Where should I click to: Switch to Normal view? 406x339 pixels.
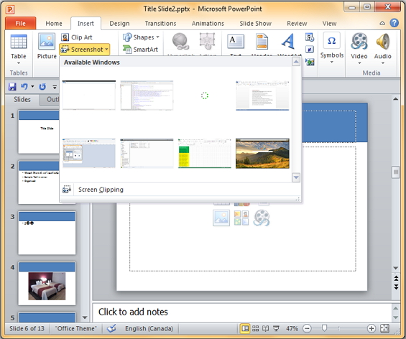tap(245, 328)
